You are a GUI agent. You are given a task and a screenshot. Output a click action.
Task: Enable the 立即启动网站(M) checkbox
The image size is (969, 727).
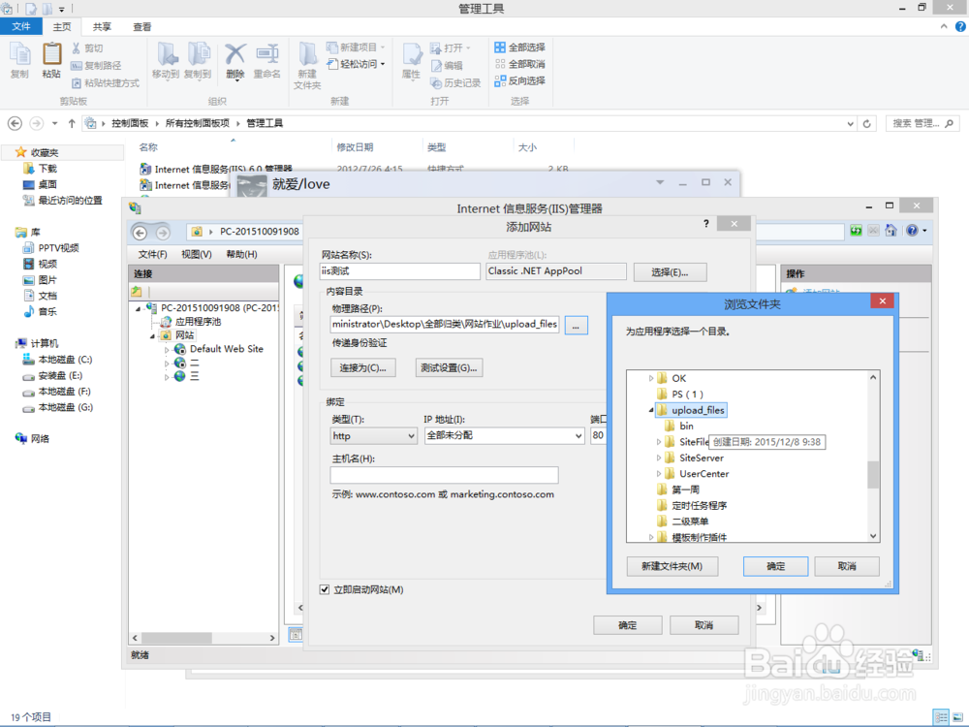pyautogui.click(x=327, y=589)
